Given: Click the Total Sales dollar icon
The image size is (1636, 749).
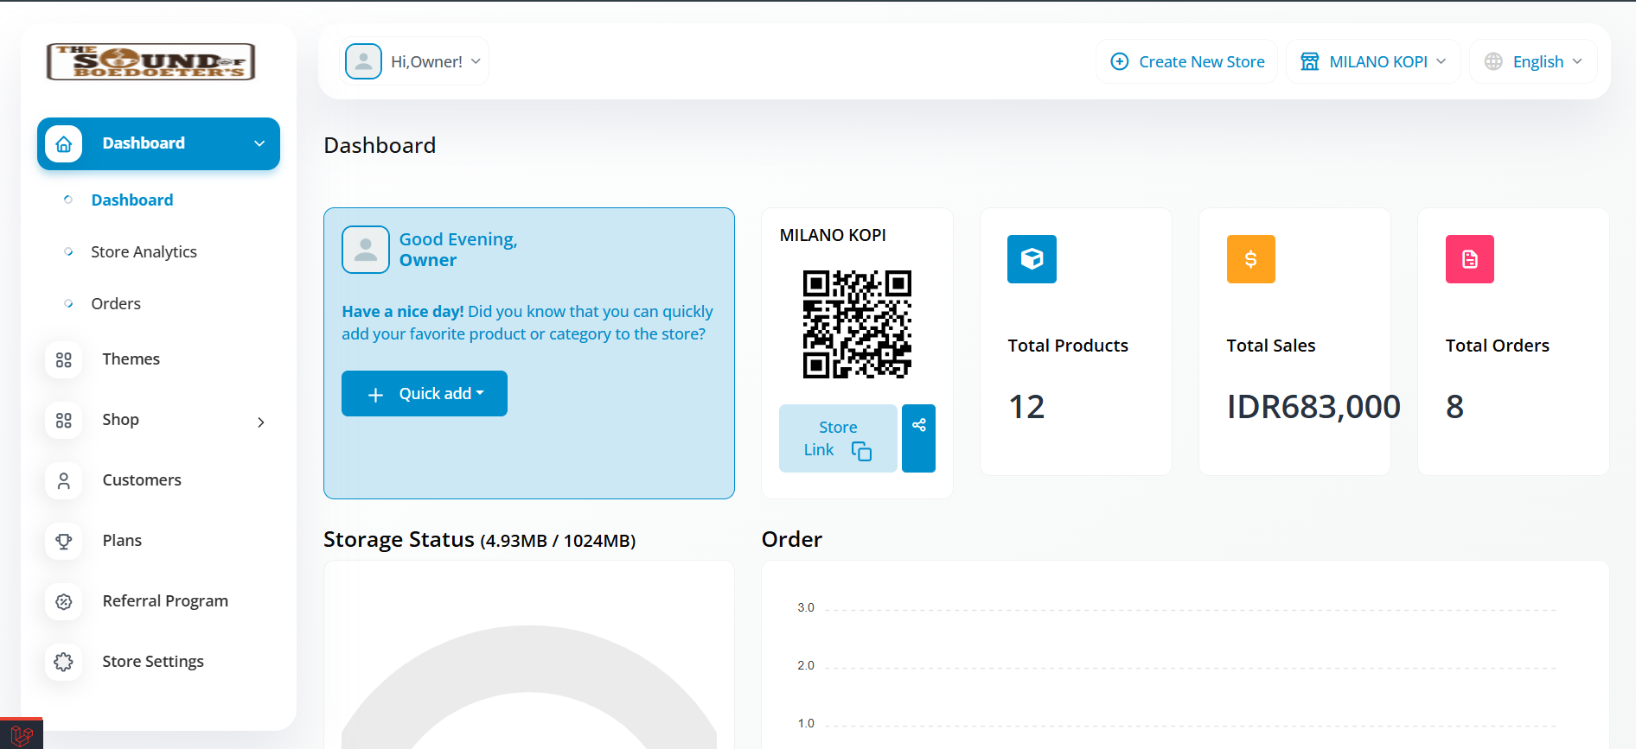Looking at the screenshot, I should click(1250, 259).
